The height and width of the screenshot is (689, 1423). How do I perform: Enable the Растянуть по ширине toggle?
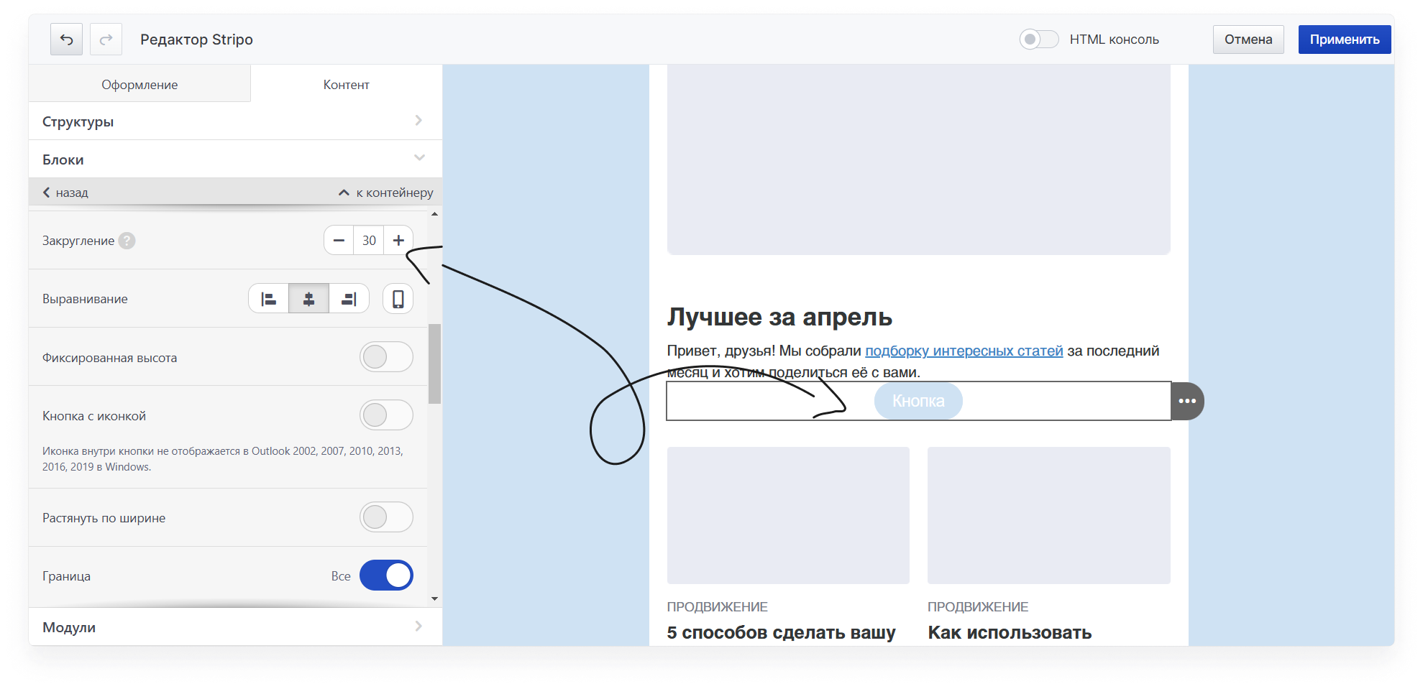(386, 517)
